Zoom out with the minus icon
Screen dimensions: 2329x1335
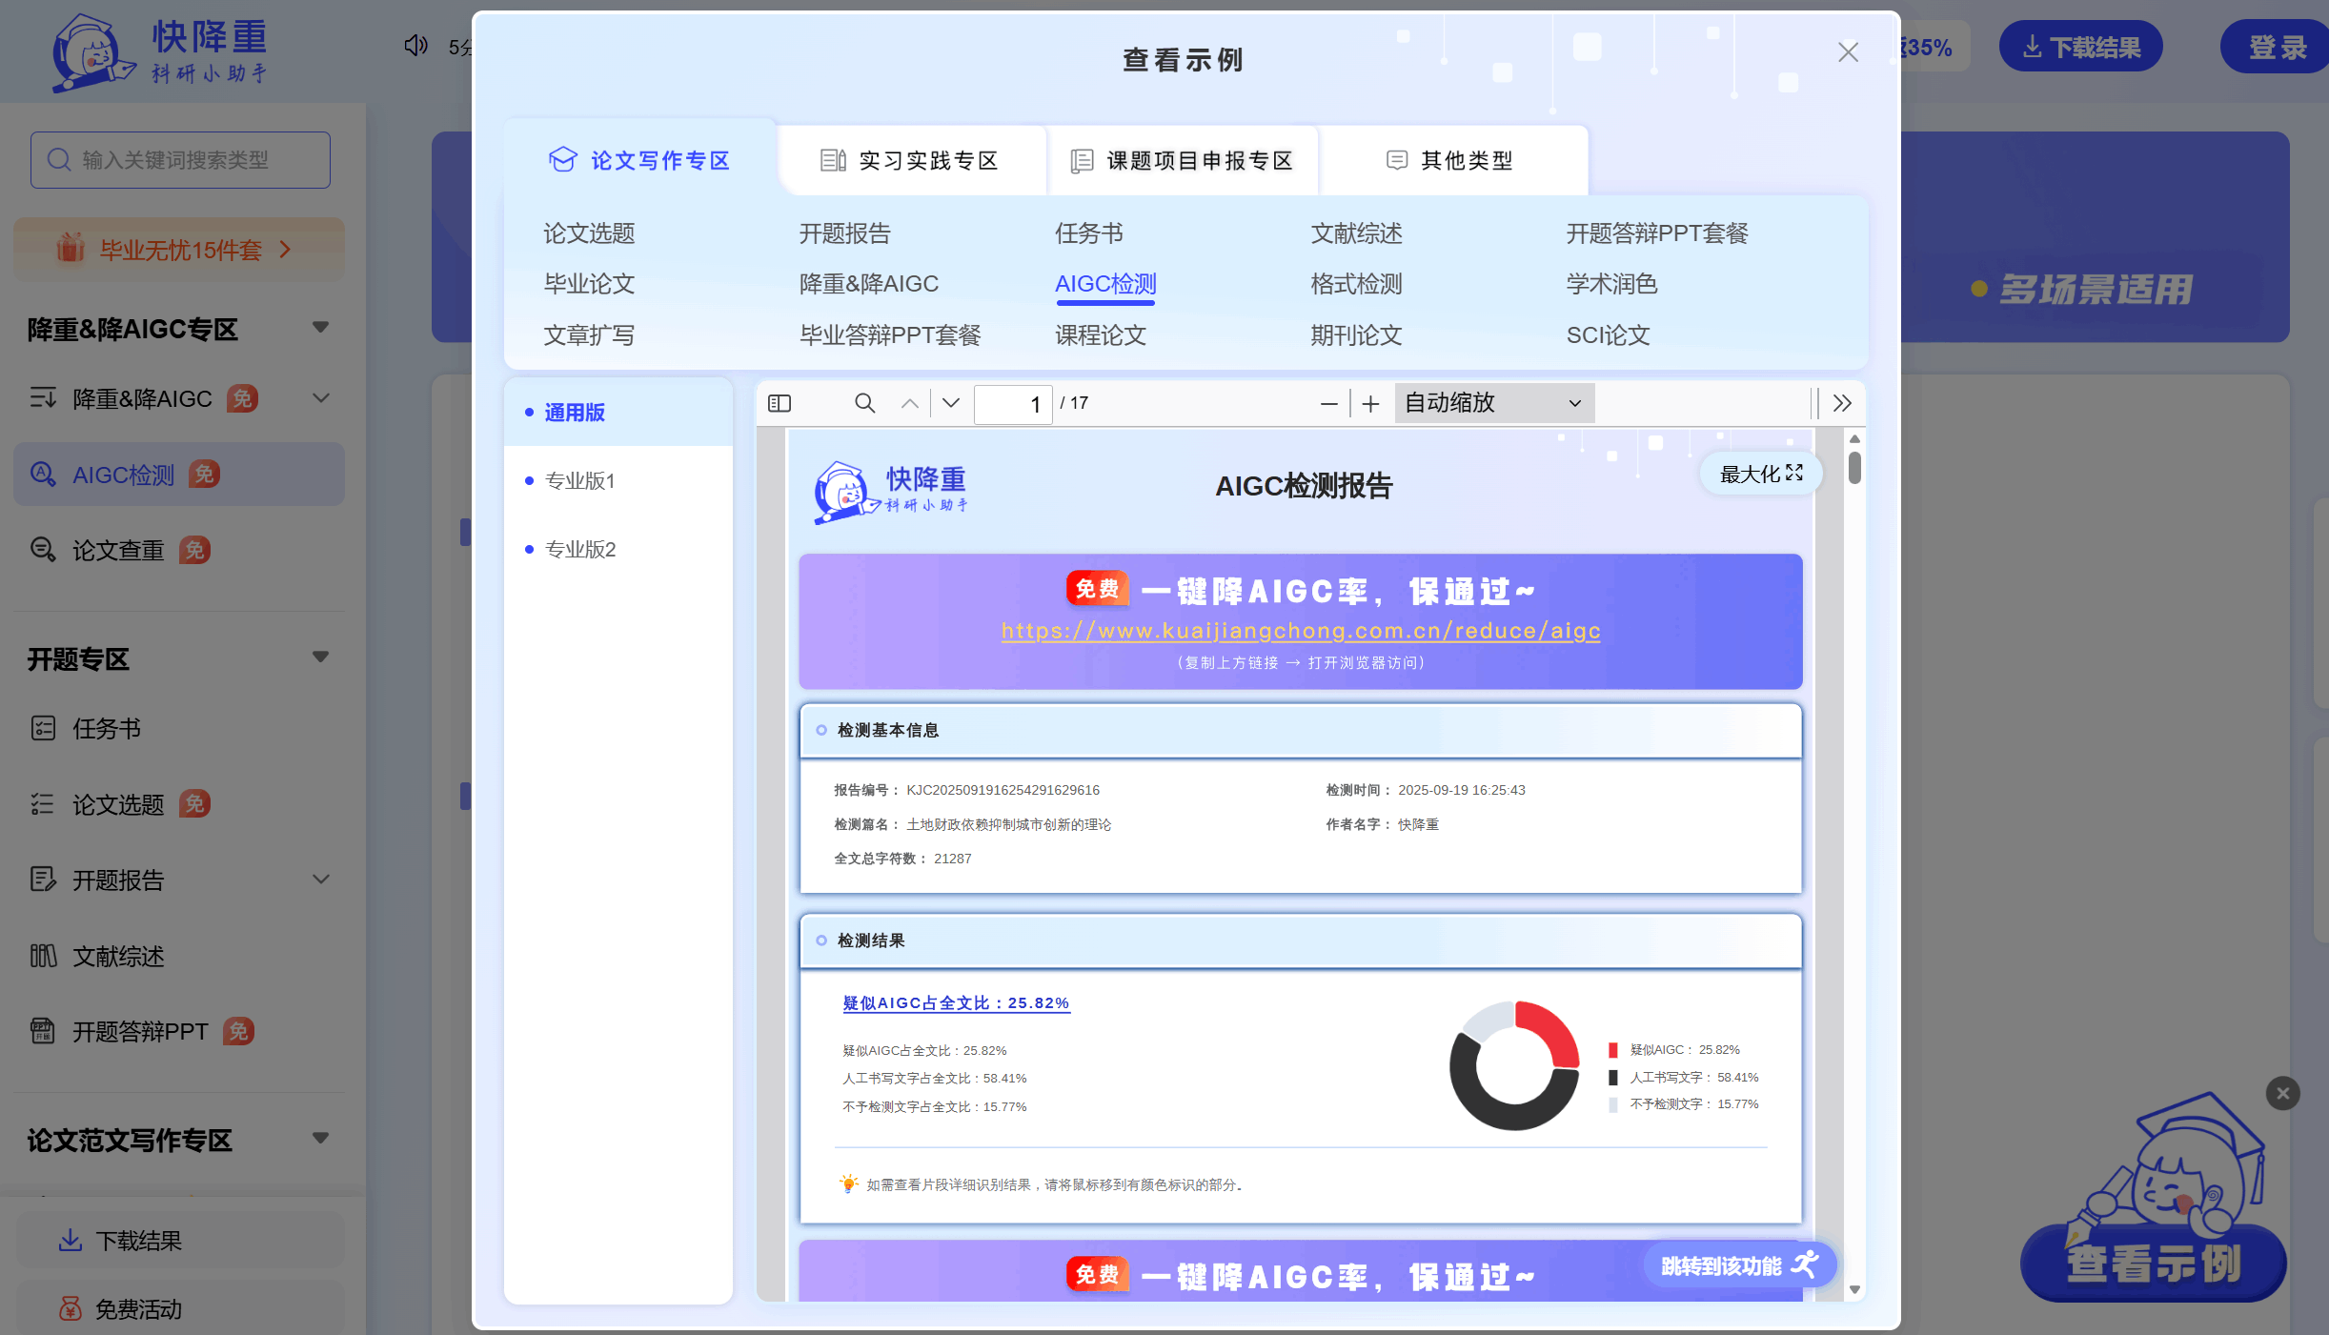[x=1328, y=404]
